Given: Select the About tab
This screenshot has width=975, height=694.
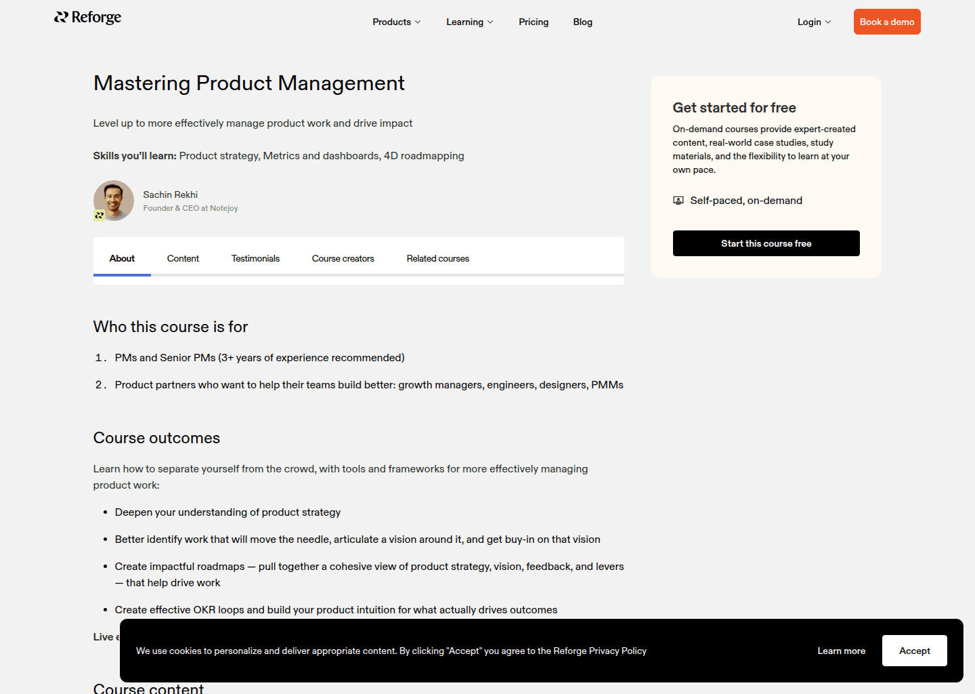Looking at the screenshot, I should (122, 258).
